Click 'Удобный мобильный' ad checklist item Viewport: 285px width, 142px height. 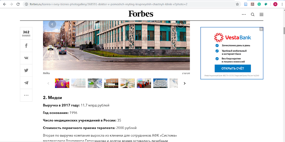coord(234,51)
